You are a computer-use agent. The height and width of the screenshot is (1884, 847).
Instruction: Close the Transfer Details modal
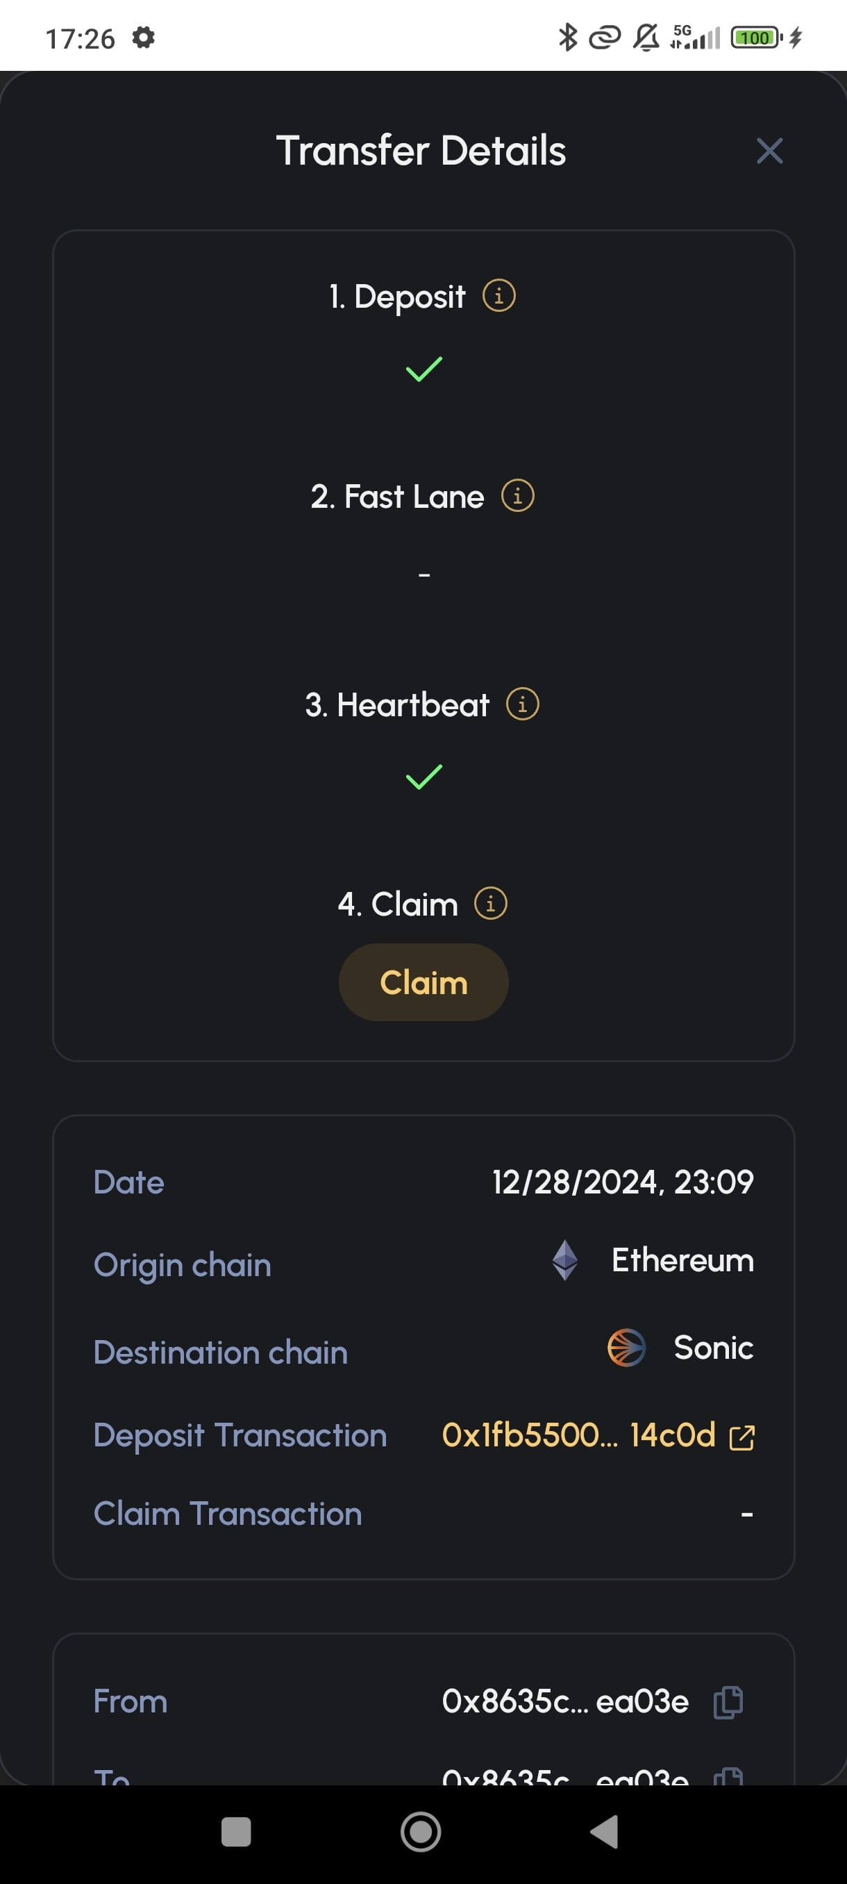tap(769, 151)
